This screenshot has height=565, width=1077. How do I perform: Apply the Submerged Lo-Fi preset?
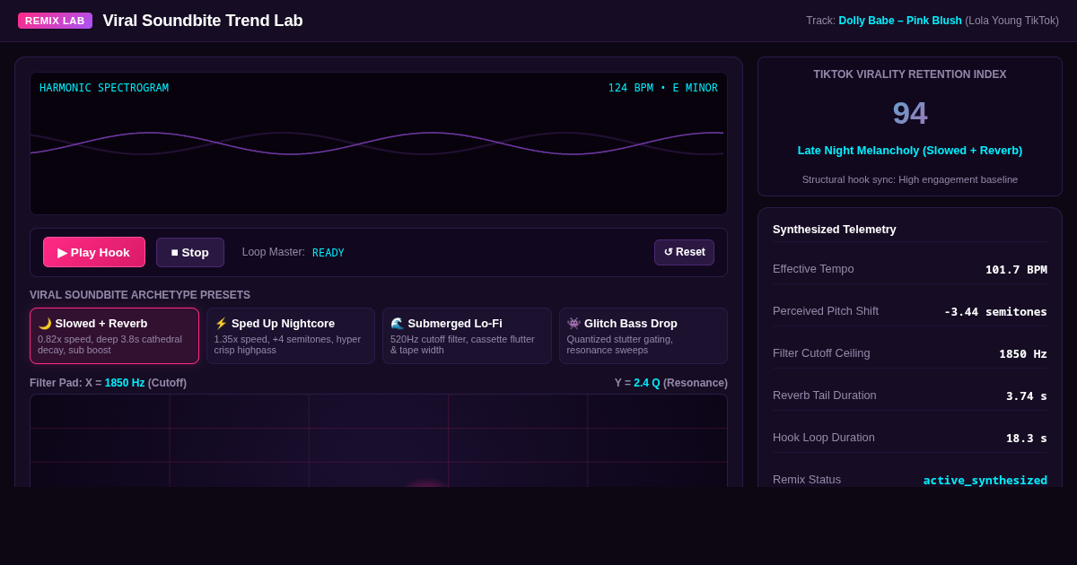(467, 335)
